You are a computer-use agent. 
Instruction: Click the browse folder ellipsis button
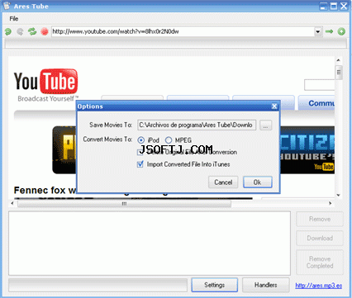click(265, 125)
